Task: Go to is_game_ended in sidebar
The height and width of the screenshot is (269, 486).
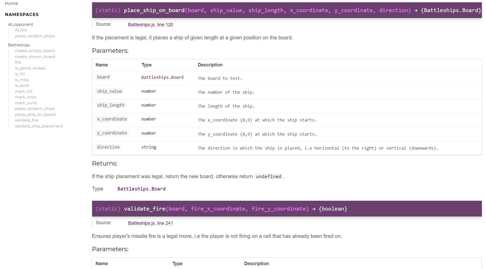Action: (x=30, y=68)
